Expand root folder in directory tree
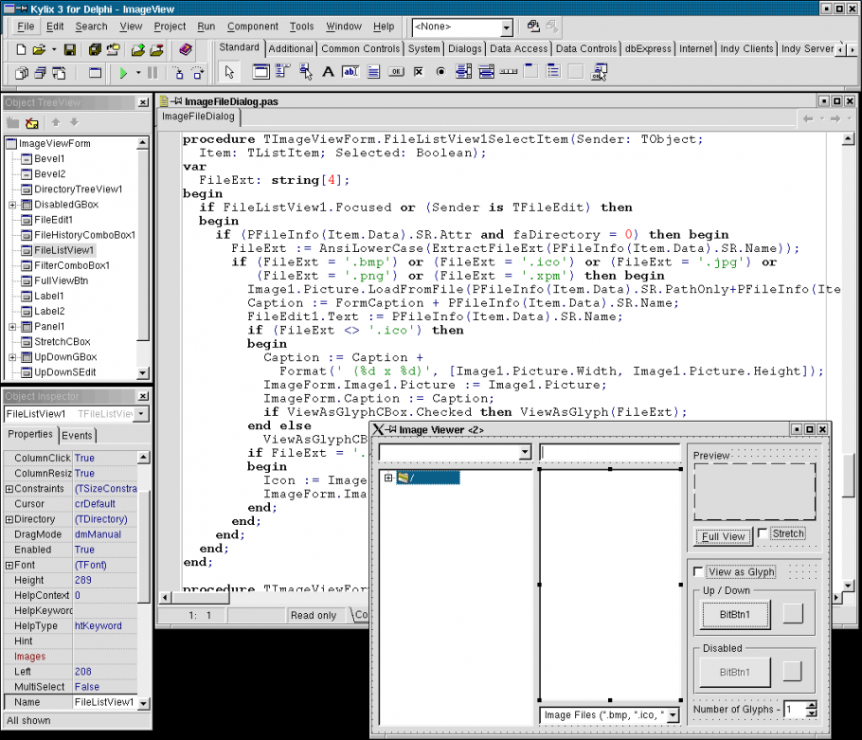 pos(388,478)
